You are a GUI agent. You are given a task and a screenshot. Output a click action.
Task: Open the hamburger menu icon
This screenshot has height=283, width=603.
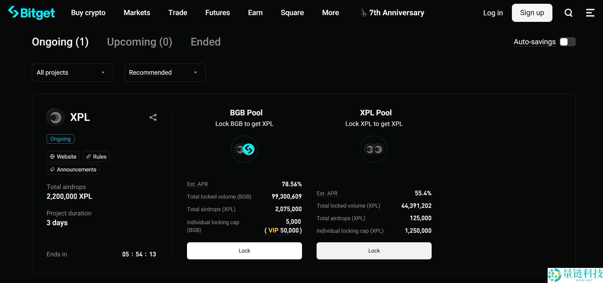tap(590, 13)
